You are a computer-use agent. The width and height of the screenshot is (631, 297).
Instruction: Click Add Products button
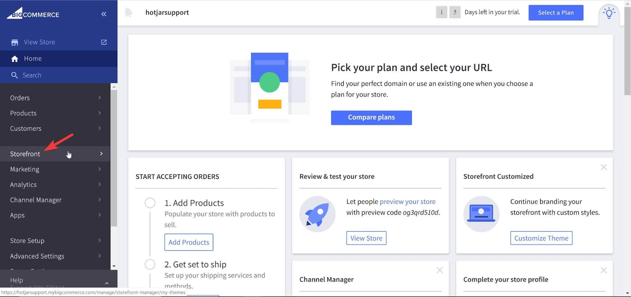coord(189,242)
